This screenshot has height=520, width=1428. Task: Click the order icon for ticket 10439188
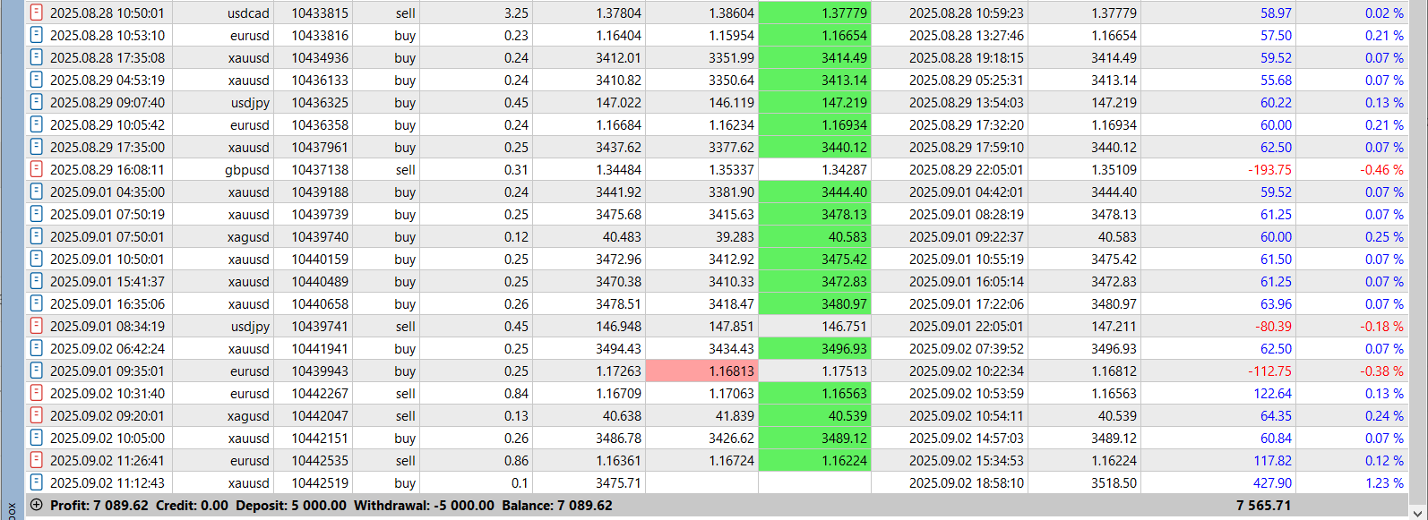[x=37, y=192]
